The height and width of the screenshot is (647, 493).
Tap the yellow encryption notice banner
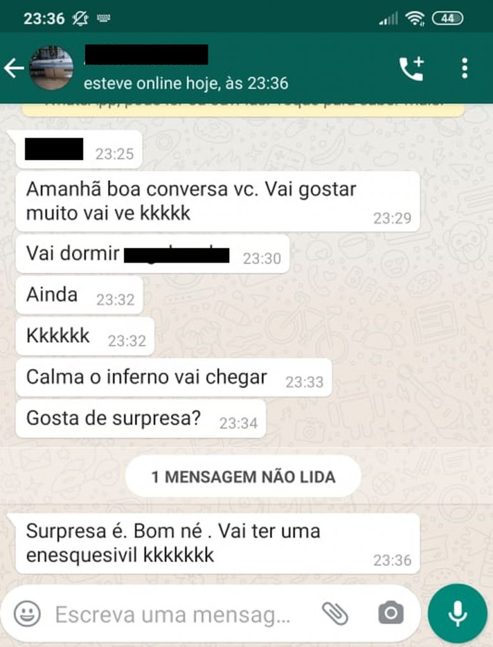click(x=243, y=109)
